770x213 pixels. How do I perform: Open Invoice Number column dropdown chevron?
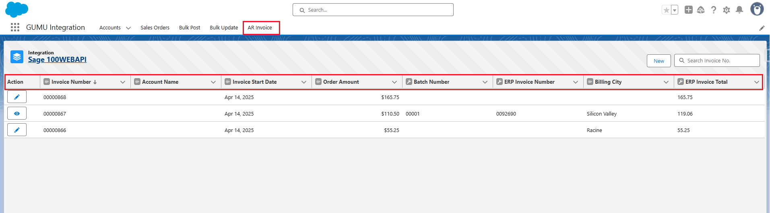coord(123,82)
